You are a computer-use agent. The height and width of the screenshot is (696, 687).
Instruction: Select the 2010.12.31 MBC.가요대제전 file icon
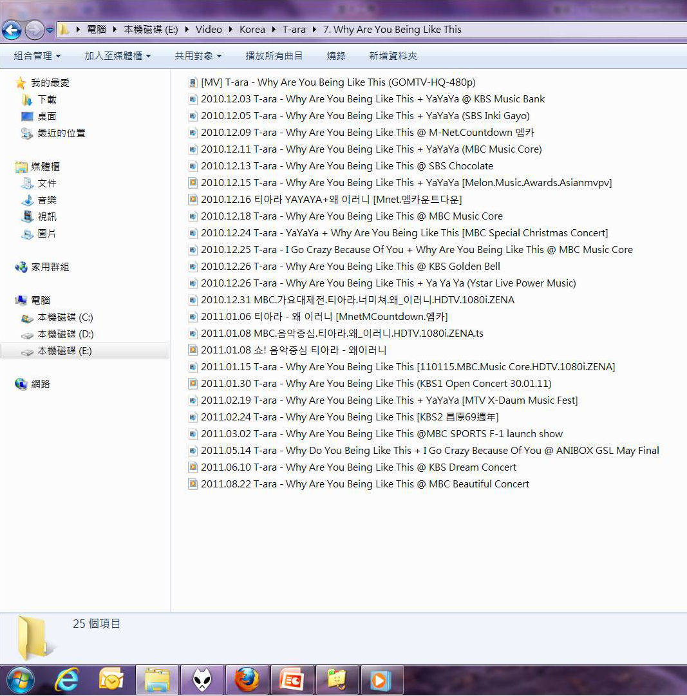[193, 300]
